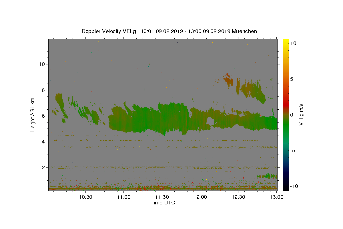Click the "Time UTC" axis label
The height and width of the screenshot is (229, 343).
click(x=163, y=203)
